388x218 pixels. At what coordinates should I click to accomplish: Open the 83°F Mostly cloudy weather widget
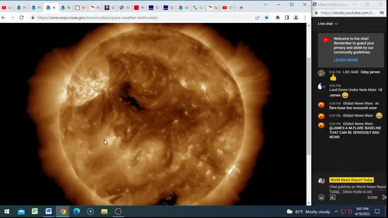[x=308, y=212]
